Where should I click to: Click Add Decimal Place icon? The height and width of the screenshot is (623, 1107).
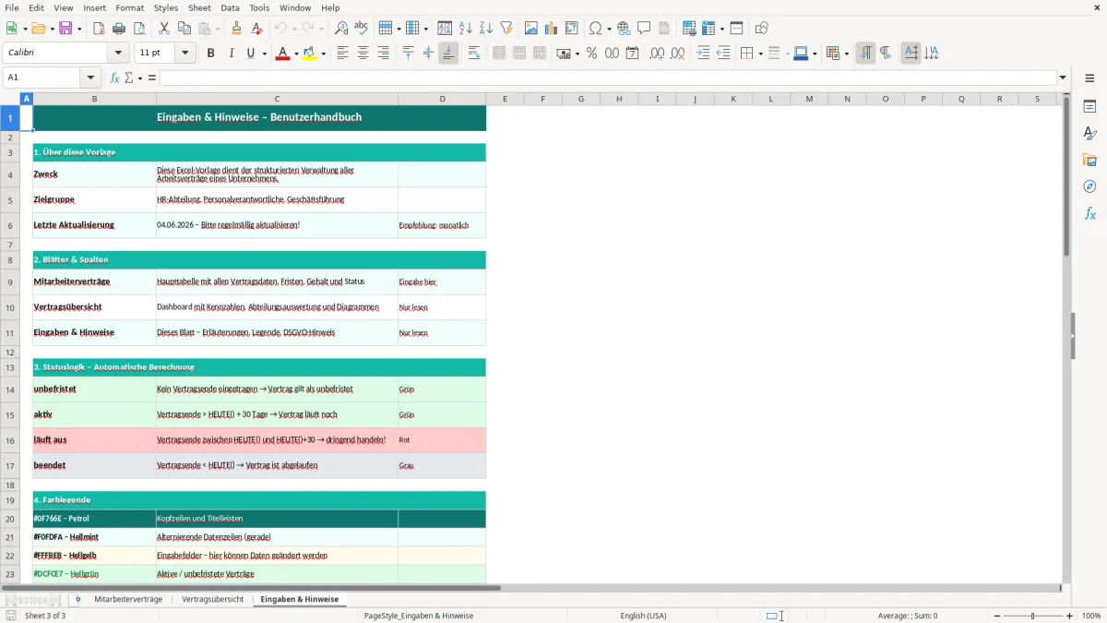(x=657, y=54)
